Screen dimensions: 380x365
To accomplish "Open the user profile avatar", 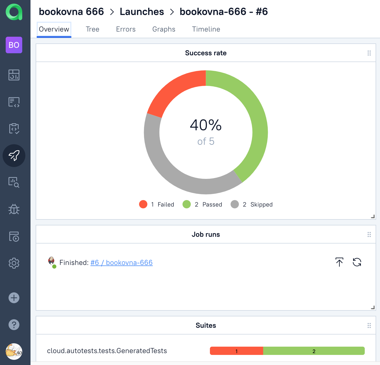I will point(14,352).
